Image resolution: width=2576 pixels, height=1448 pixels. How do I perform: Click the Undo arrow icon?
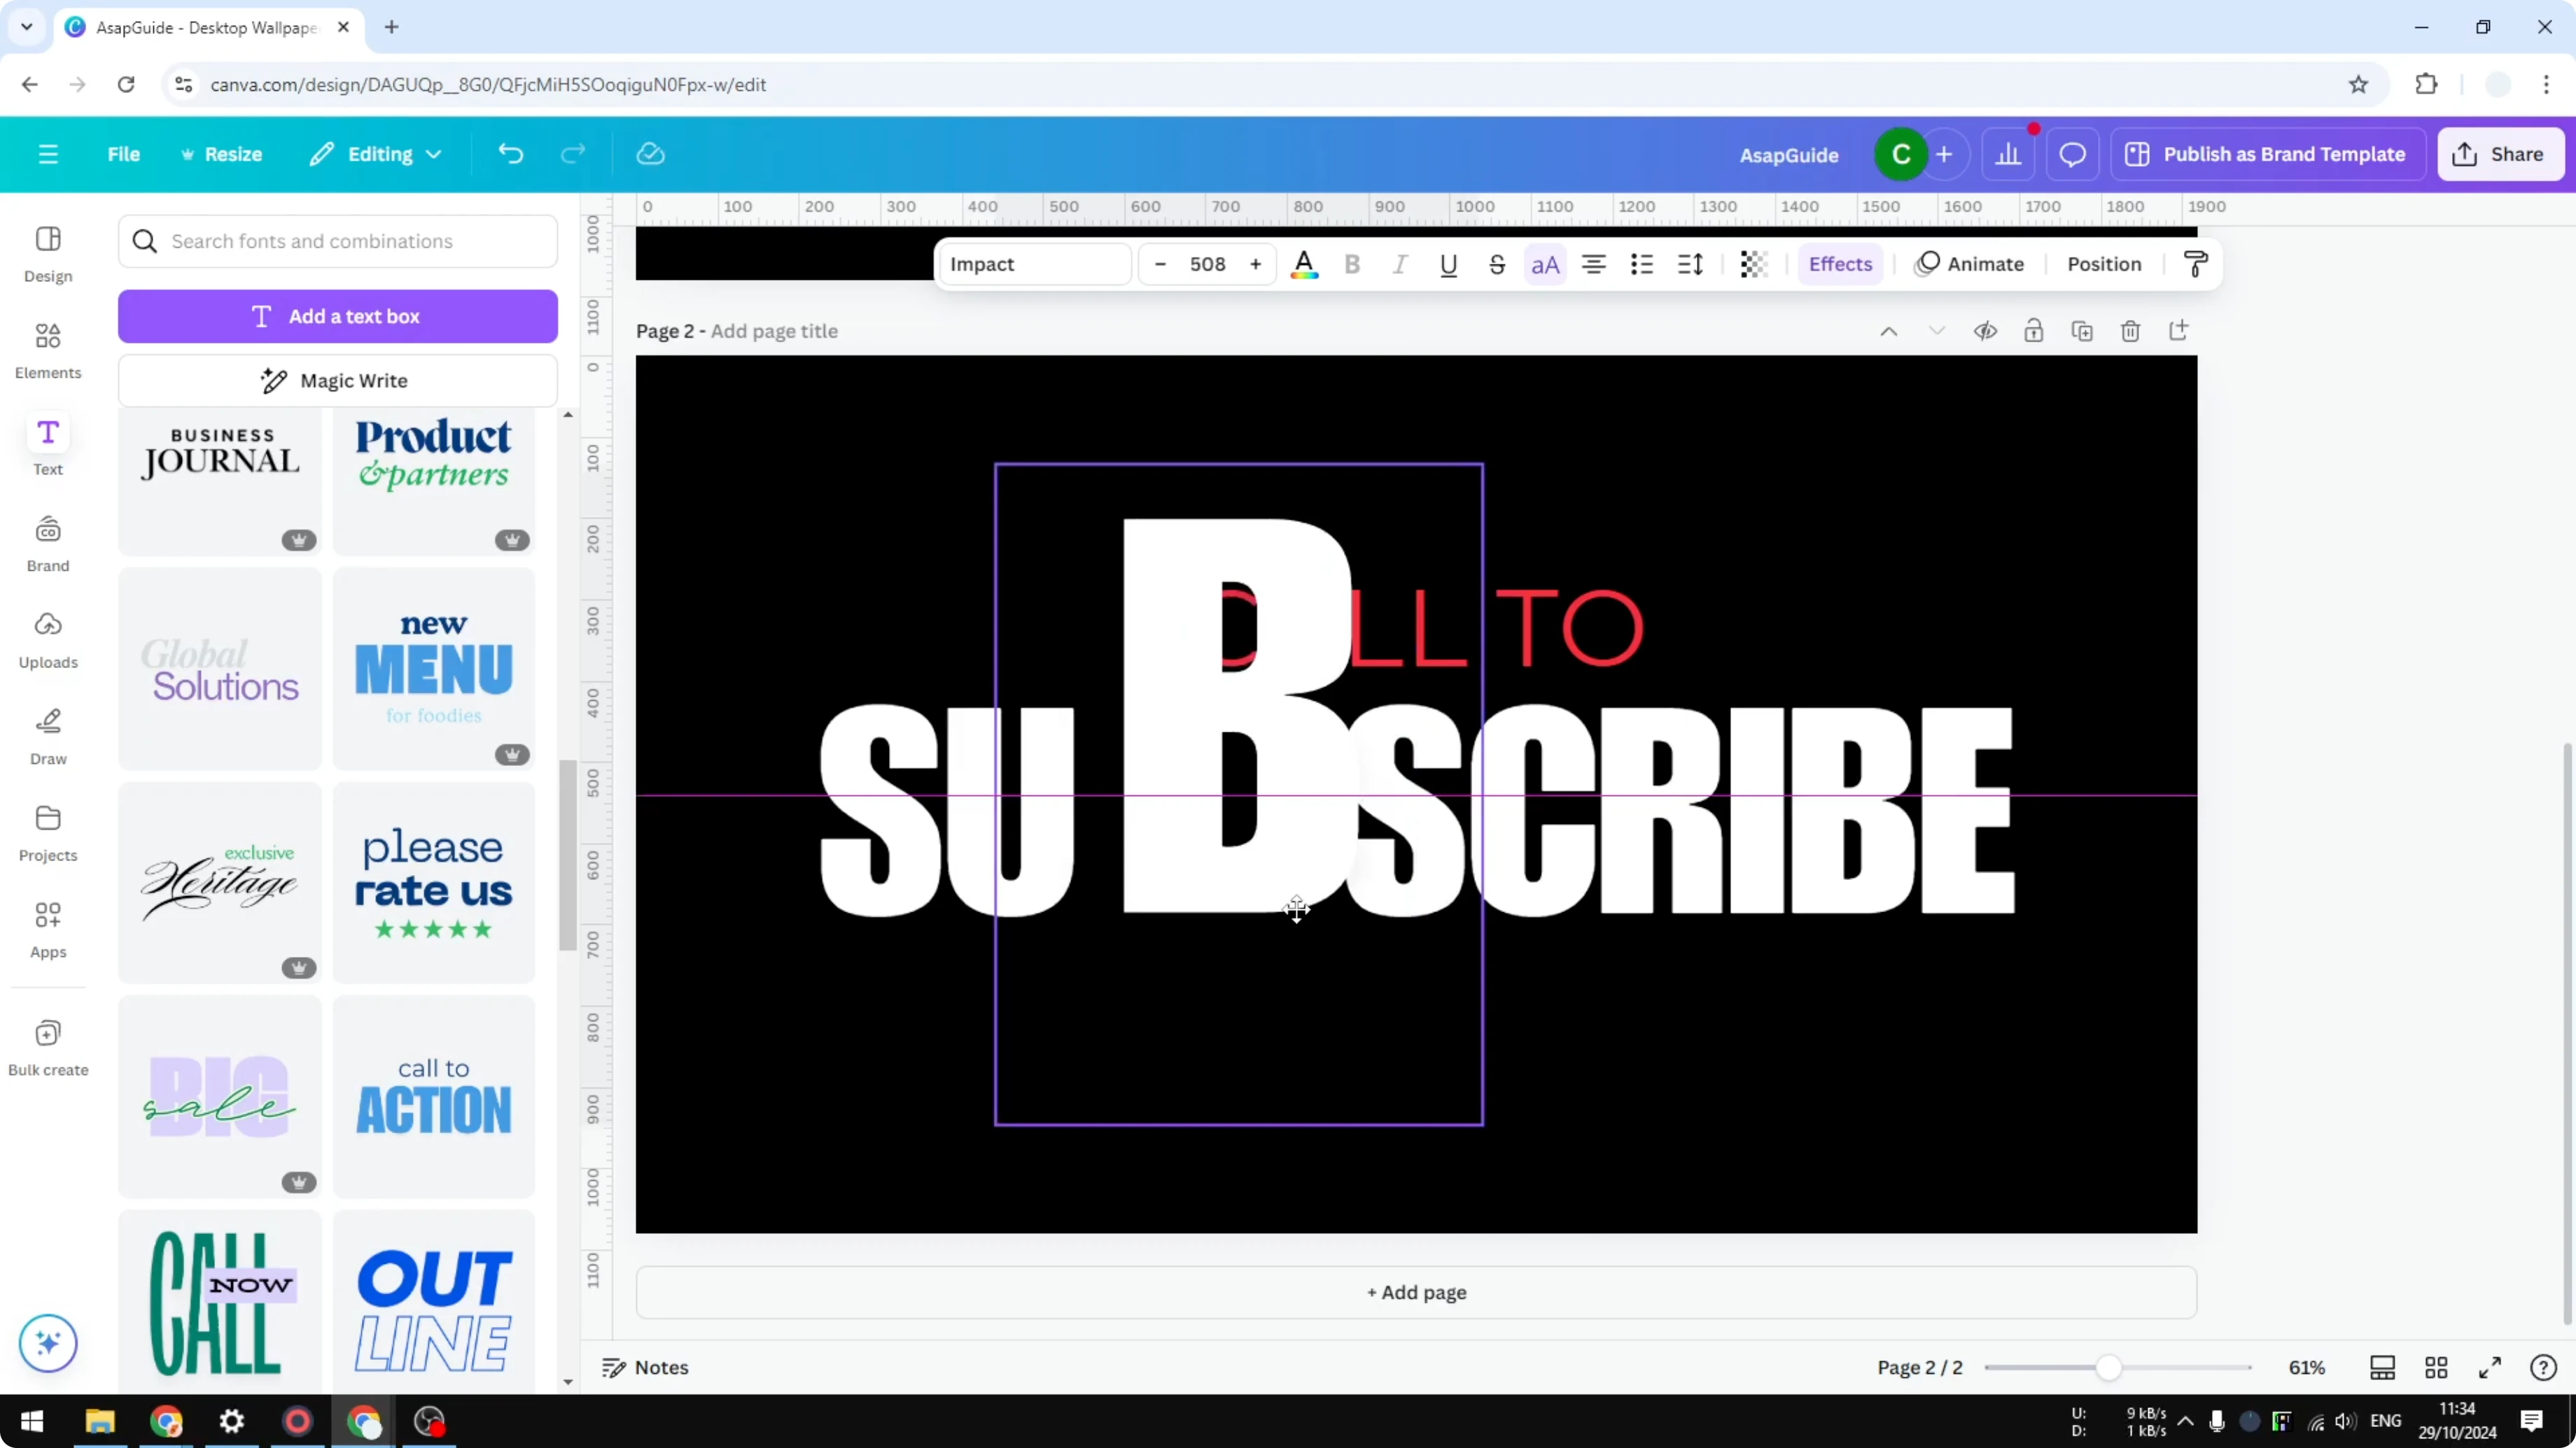[x=510, y=153]
